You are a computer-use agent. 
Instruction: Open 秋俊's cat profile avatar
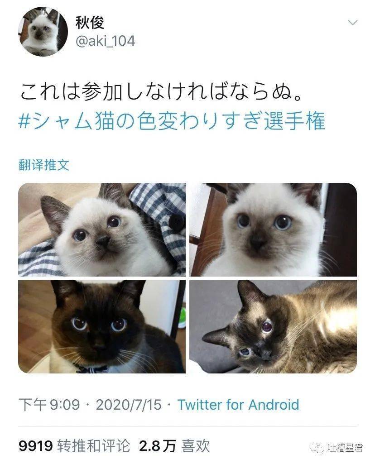tap(43, 31)
